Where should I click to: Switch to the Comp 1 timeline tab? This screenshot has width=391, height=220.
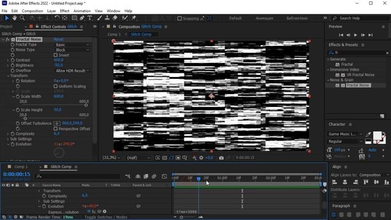coord(21,167)
